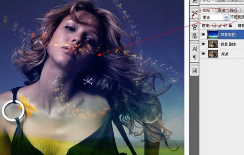Close the 图层 tab with its X

click(213, 11)
